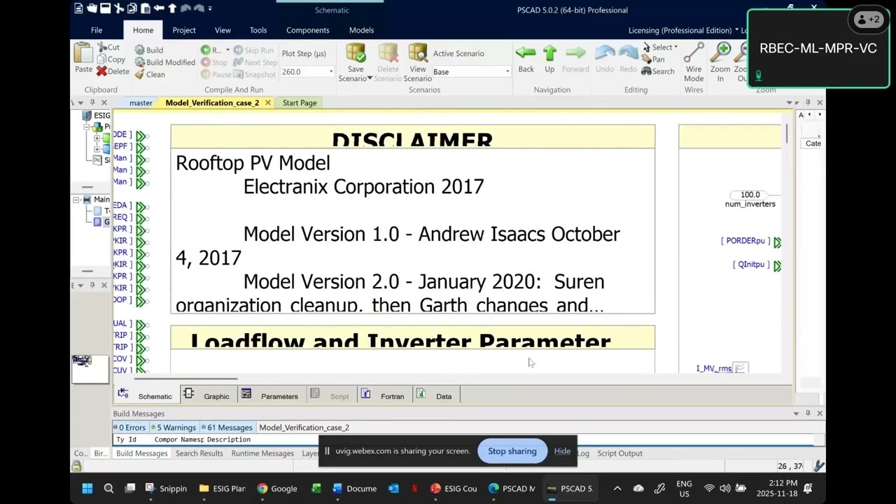The image size is (896, 504).
Task: Expand the Save Scenario dropdown arrow
Action: 370,78
